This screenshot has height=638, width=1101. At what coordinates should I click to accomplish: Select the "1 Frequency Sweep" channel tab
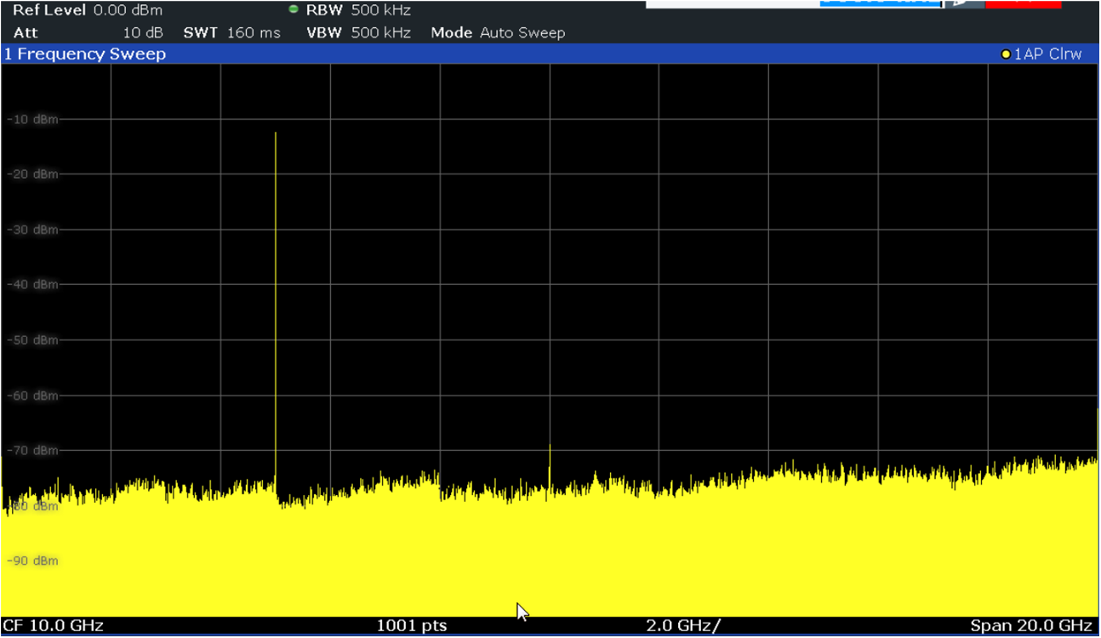click(x=85, y=54)
